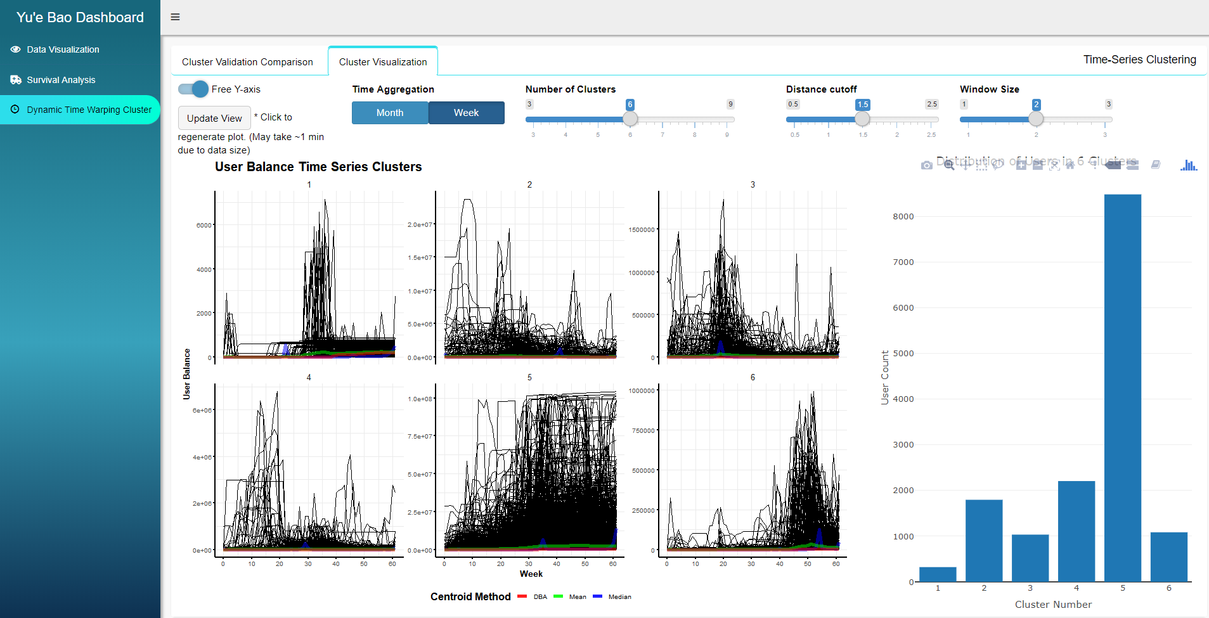This screenshot has width=1209, height=618.
Task: Toggle the DBA centroid legend entry
Action: [x=533, y=596]
